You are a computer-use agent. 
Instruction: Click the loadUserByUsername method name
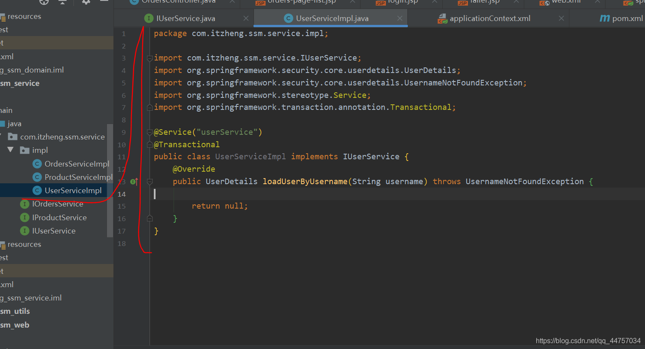[x=305, y=182]
